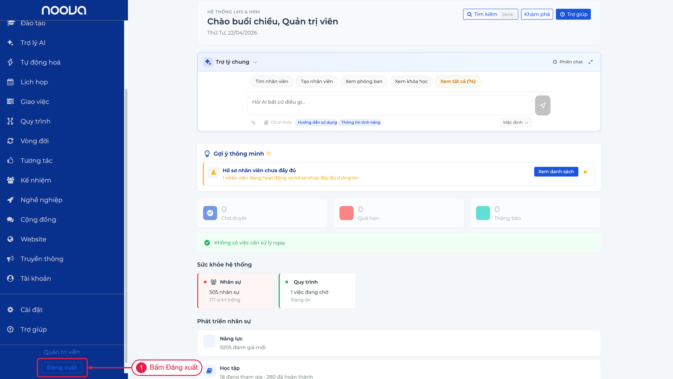Open Phiên chat history
673x379 pixels.
point(568,62)
